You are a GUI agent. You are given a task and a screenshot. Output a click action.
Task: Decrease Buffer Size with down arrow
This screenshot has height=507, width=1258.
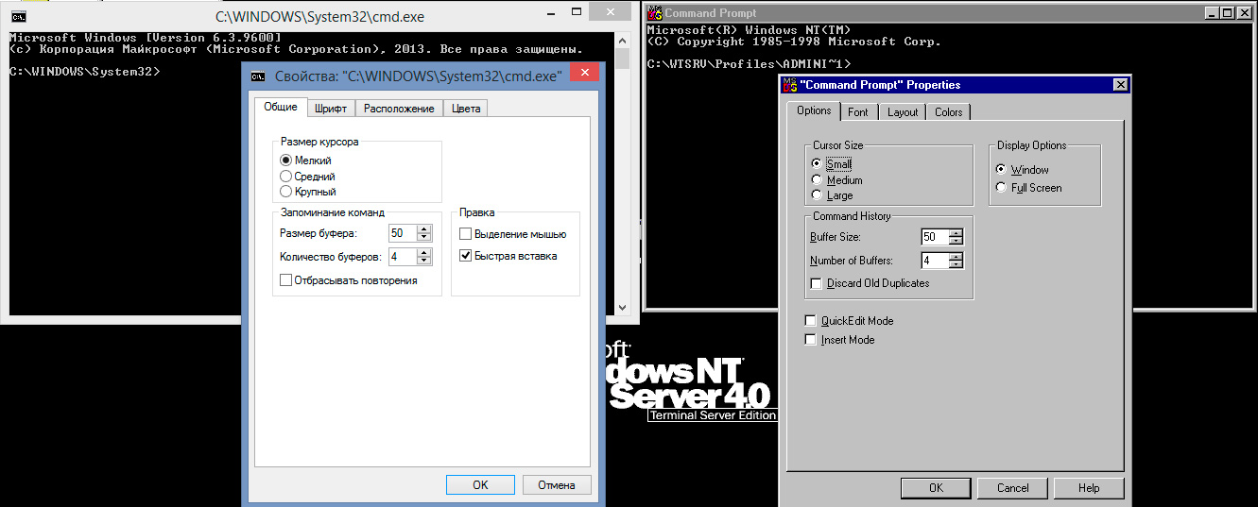[x=956, y=241]
